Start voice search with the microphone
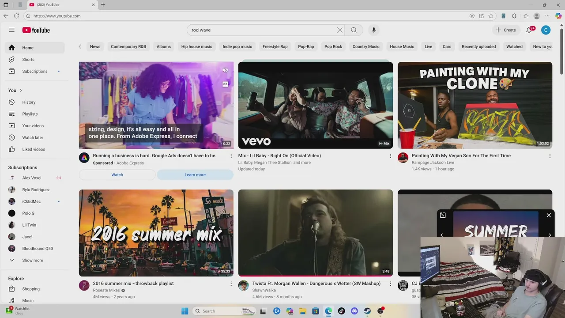 [x=373, y=30]
